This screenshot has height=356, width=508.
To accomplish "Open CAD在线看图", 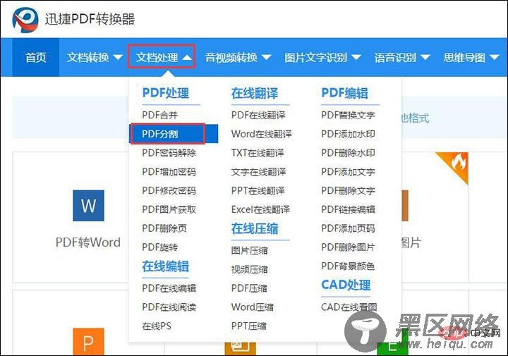I will point(349,307).
